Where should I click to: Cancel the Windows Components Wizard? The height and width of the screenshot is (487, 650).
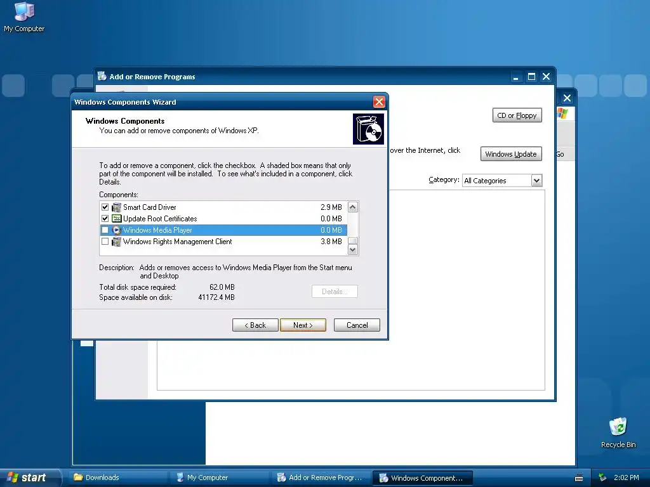(357, 325)
